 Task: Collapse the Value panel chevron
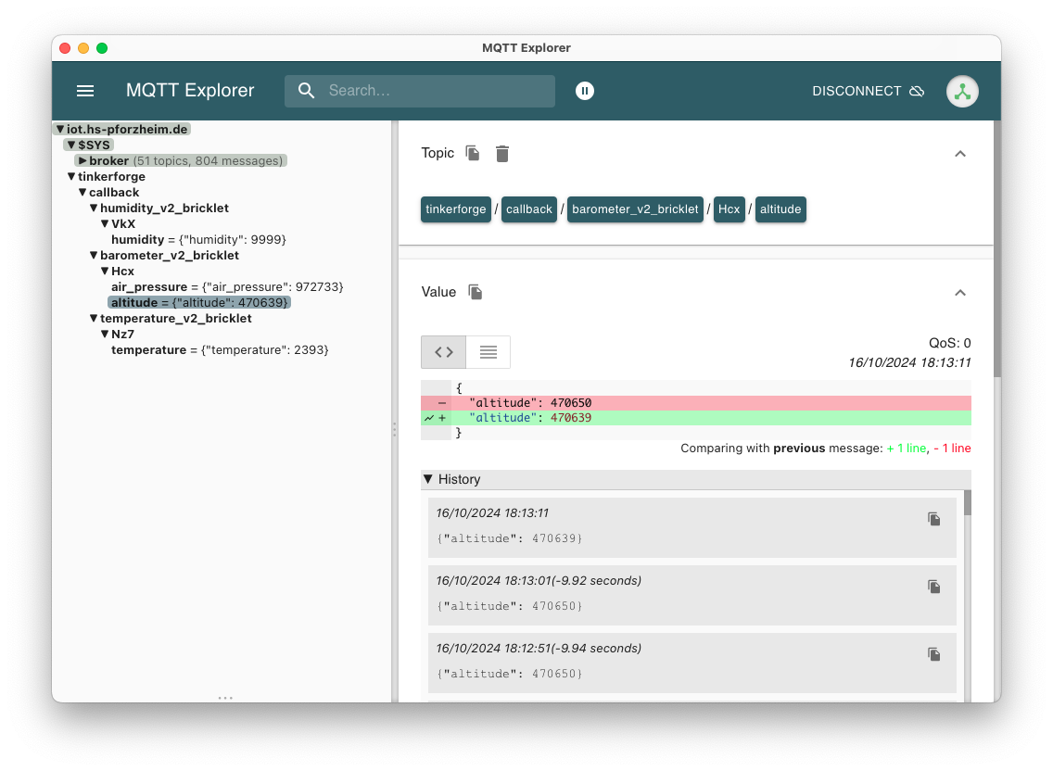tap(960, 292)
